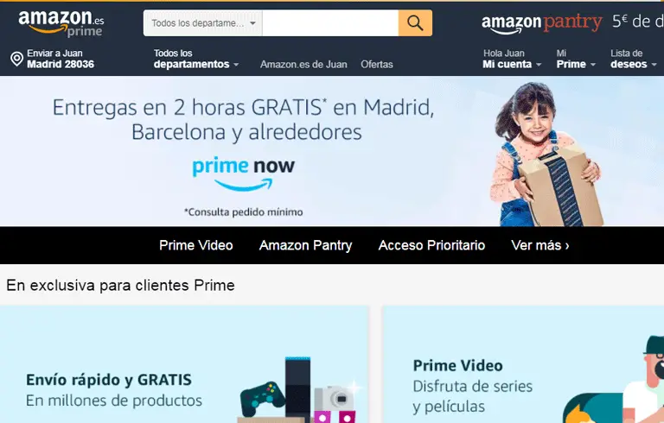Viewport: 664px width, 423px height.
Task: Select the Prime Video tab in black bar
Action: 196,245
